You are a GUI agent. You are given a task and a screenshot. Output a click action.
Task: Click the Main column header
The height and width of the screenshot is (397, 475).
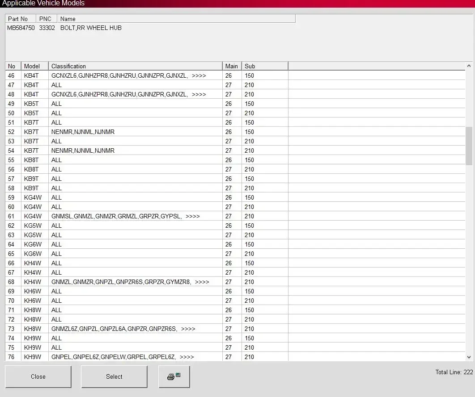click(232, 66)
